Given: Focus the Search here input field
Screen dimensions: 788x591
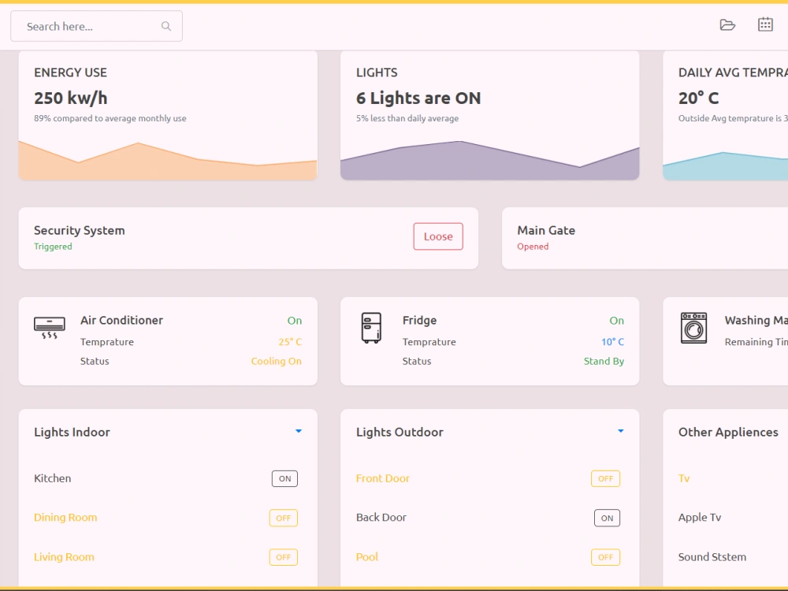Looking at the screenshot, I should point(96,26).
